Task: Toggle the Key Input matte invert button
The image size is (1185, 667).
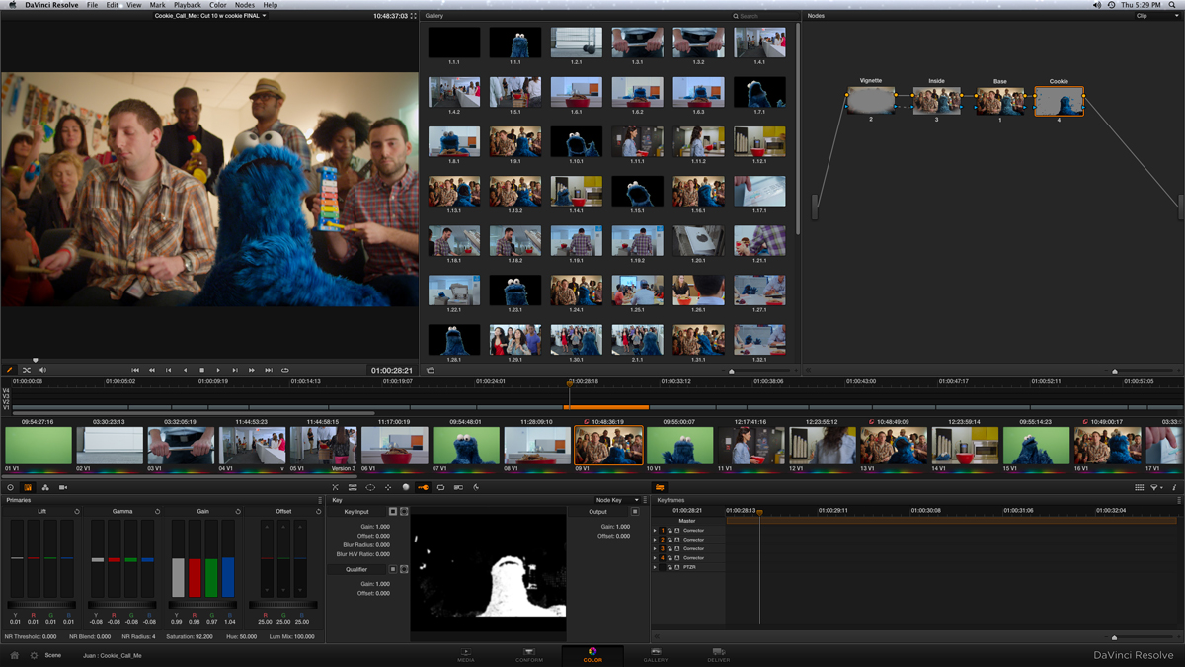Action: point(393,512)
